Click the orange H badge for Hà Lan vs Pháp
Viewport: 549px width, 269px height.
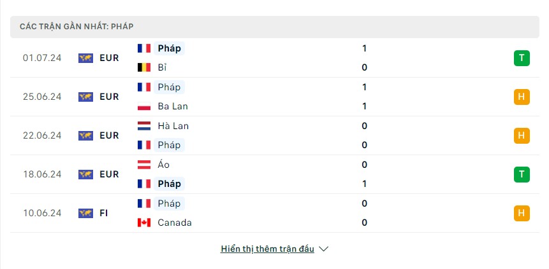(522, 135)
